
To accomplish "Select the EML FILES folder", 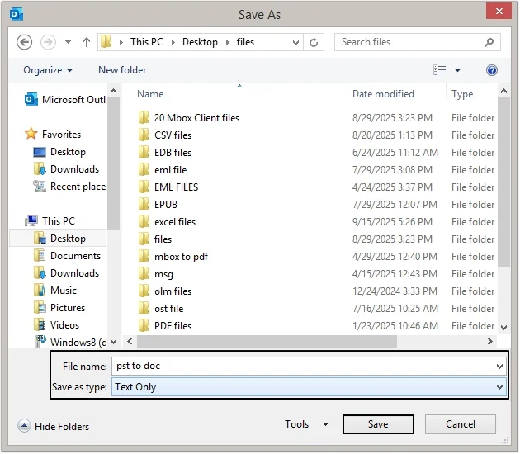I will click(x=168, y=187).
